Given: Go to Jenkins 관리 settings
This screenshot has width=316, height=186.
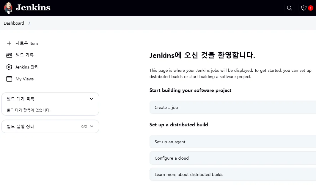Looking at the screenshot, I should click(x=27, y=67).
